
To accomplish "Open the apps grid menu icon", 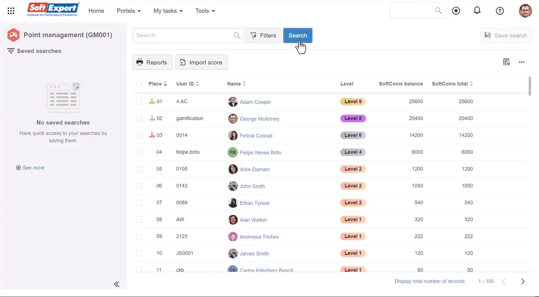I will pyautogui.click(x=11, y=11).
